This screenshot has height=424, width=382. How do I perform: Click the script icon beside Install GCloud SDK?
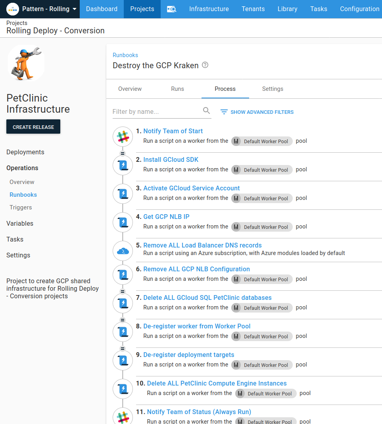123,165
